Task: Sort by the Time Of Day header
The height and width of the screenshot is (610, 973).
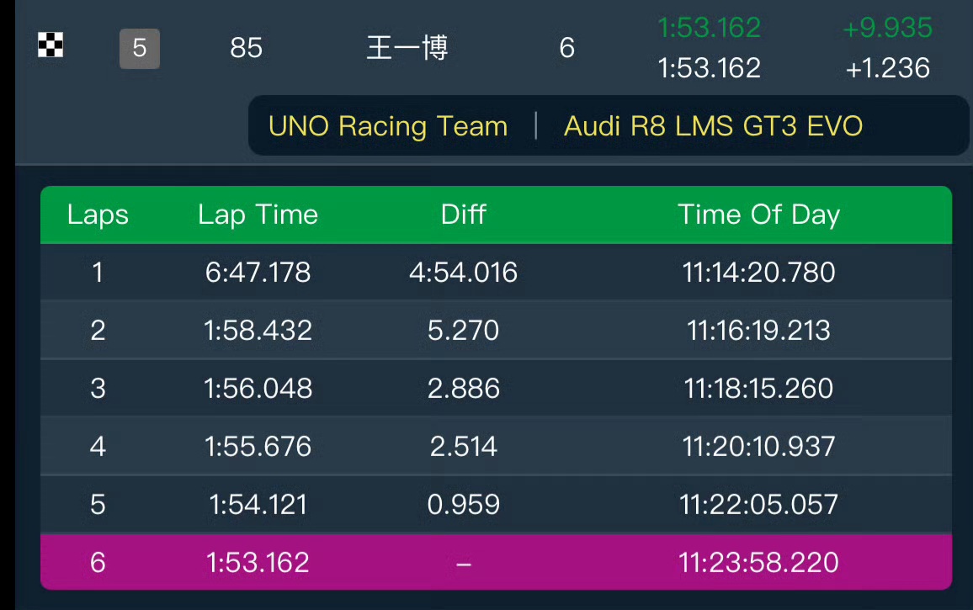Action: 758,215
